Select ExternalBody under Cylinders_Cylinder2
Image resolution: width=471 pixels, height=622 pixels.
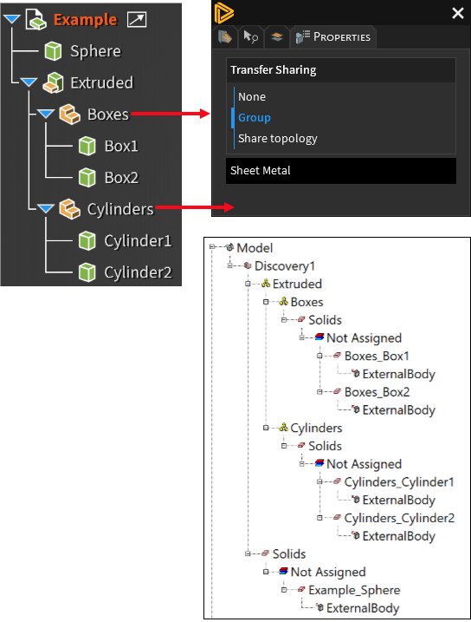click(x=398, y=536)
